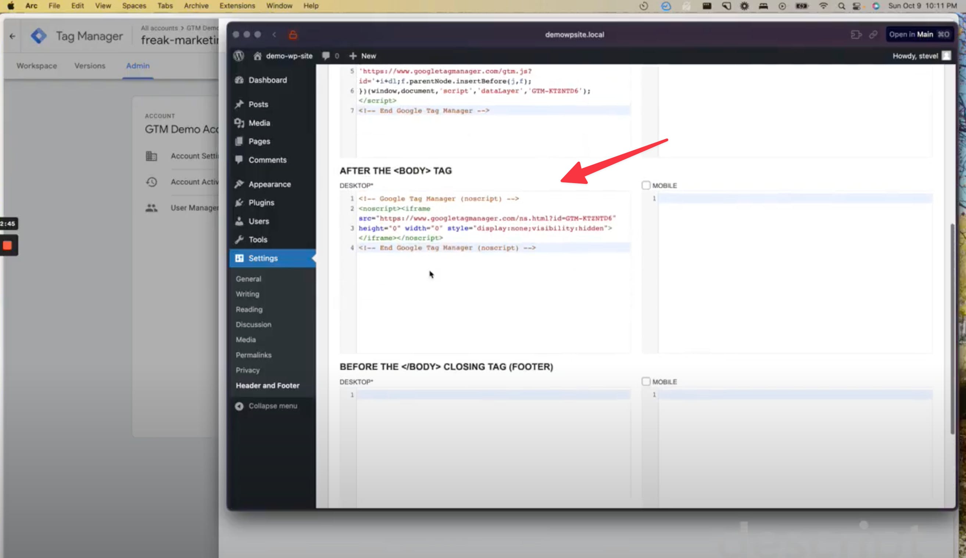Enable MOBILE checkbox for footer section
This screenshot has height=558, width=966.
tap(646, 382)
